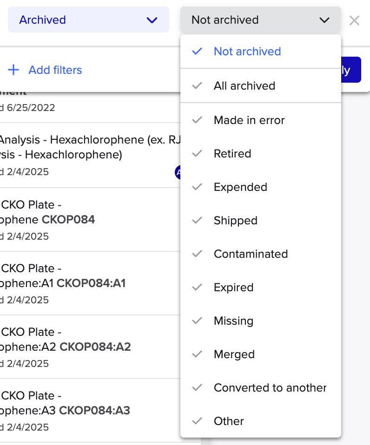Viewport: 370px width, 445px height.
Task: Click the checkmark next to Expired
Action: 197,288
